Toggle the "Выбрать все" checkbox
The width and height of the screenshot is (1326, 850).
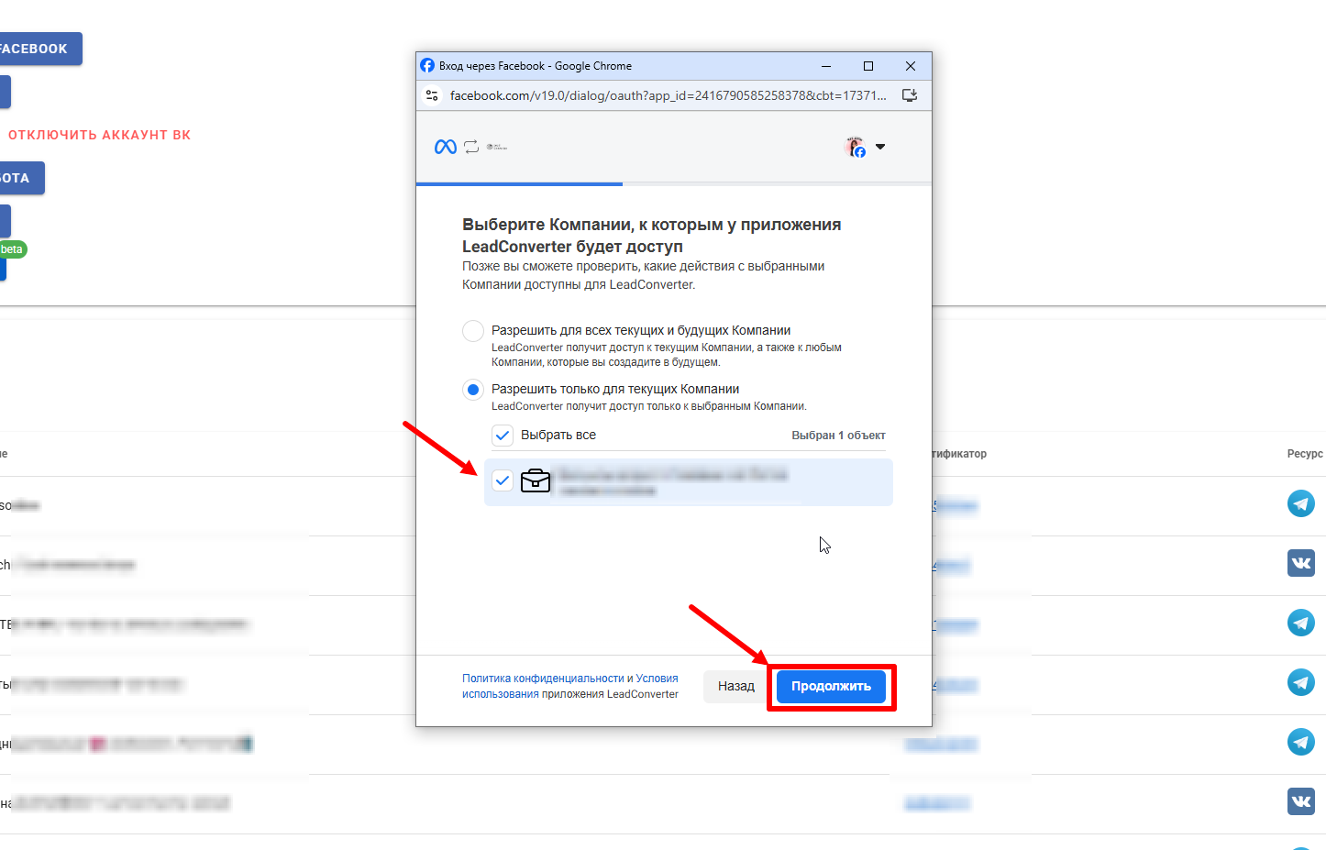[503, 436]
